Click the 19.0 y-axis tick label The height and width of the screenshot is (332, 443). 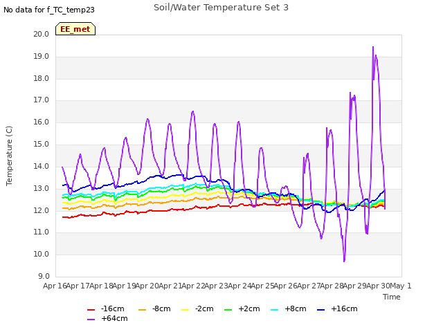(x=42, y=57)
